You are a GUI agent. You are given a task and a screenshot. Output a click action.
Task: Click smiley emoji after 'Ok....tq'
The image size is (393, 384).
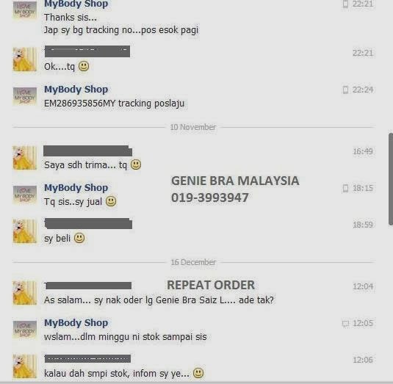[x=84, y=66]
